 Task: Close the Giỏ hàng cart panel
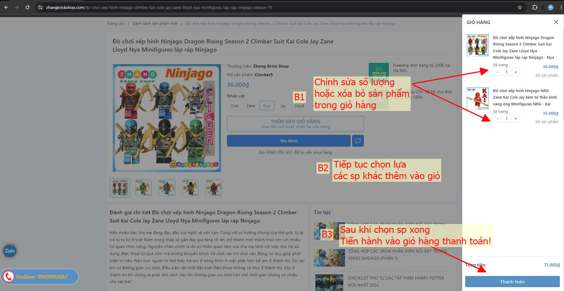click(556, 22)
